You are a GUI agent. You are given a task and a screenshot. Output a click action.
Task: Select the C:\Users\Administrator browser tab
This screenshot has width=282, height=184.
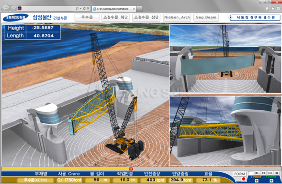(x=114, y=9)
